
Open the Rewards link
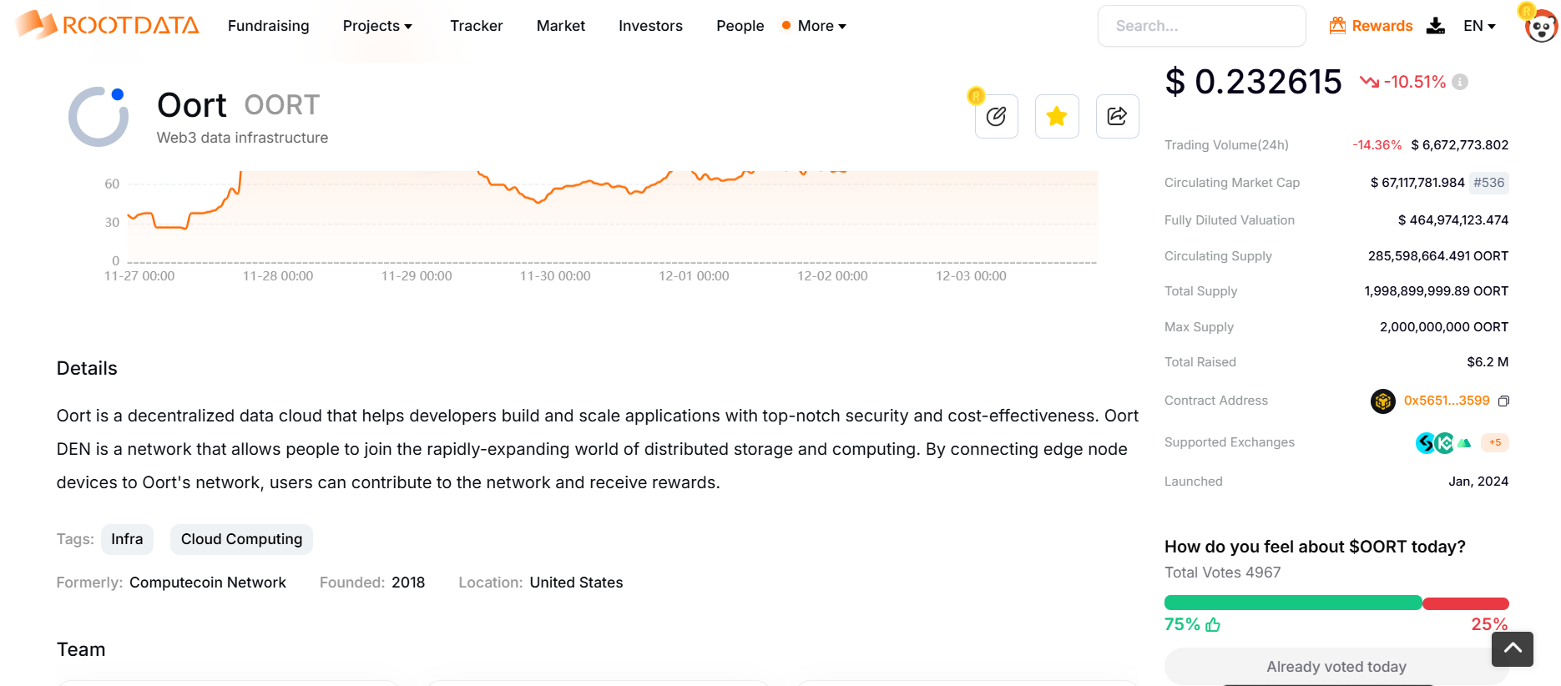(x=1372, y=26)
